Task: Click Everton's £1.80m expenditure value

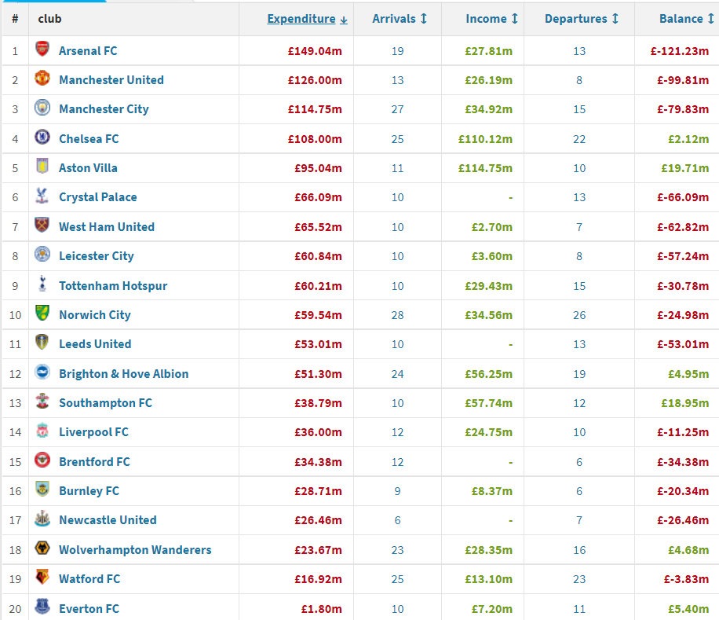Action: pos(322,609)
